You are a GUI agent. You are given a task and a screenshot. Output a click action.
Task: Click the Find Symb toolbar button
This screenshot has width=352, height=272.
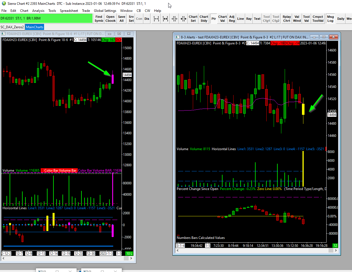click(x=99, y=19)
